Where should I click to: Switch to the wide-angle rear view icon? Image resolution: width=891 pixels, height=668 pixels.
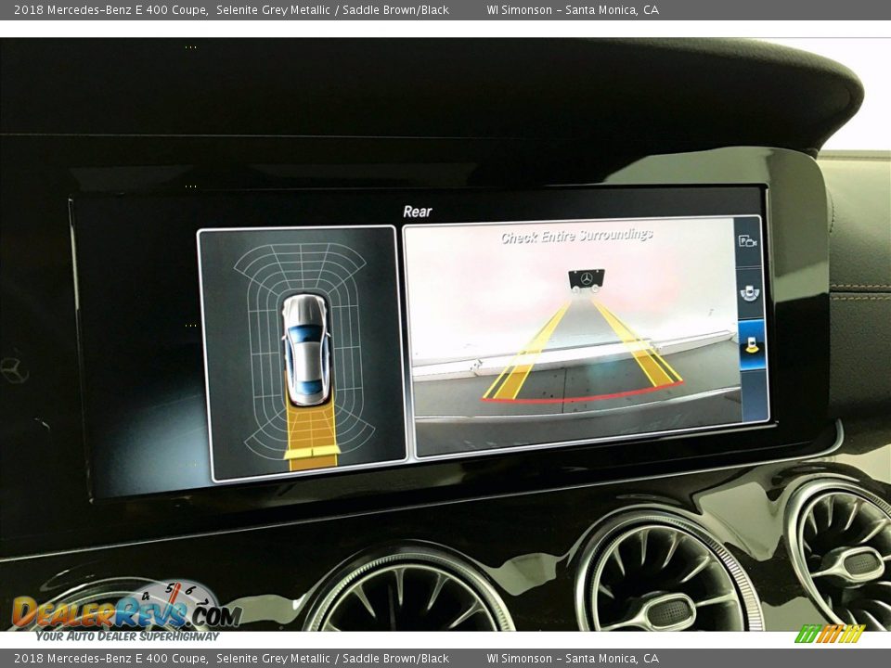pos(750,292)
